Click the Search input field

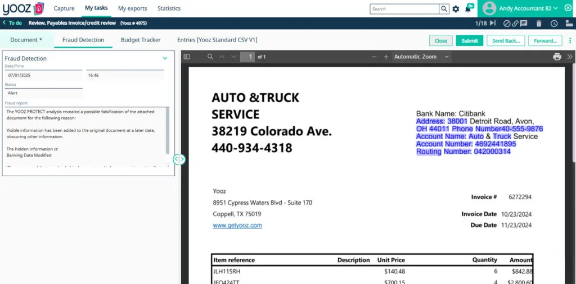click(404, 9)
